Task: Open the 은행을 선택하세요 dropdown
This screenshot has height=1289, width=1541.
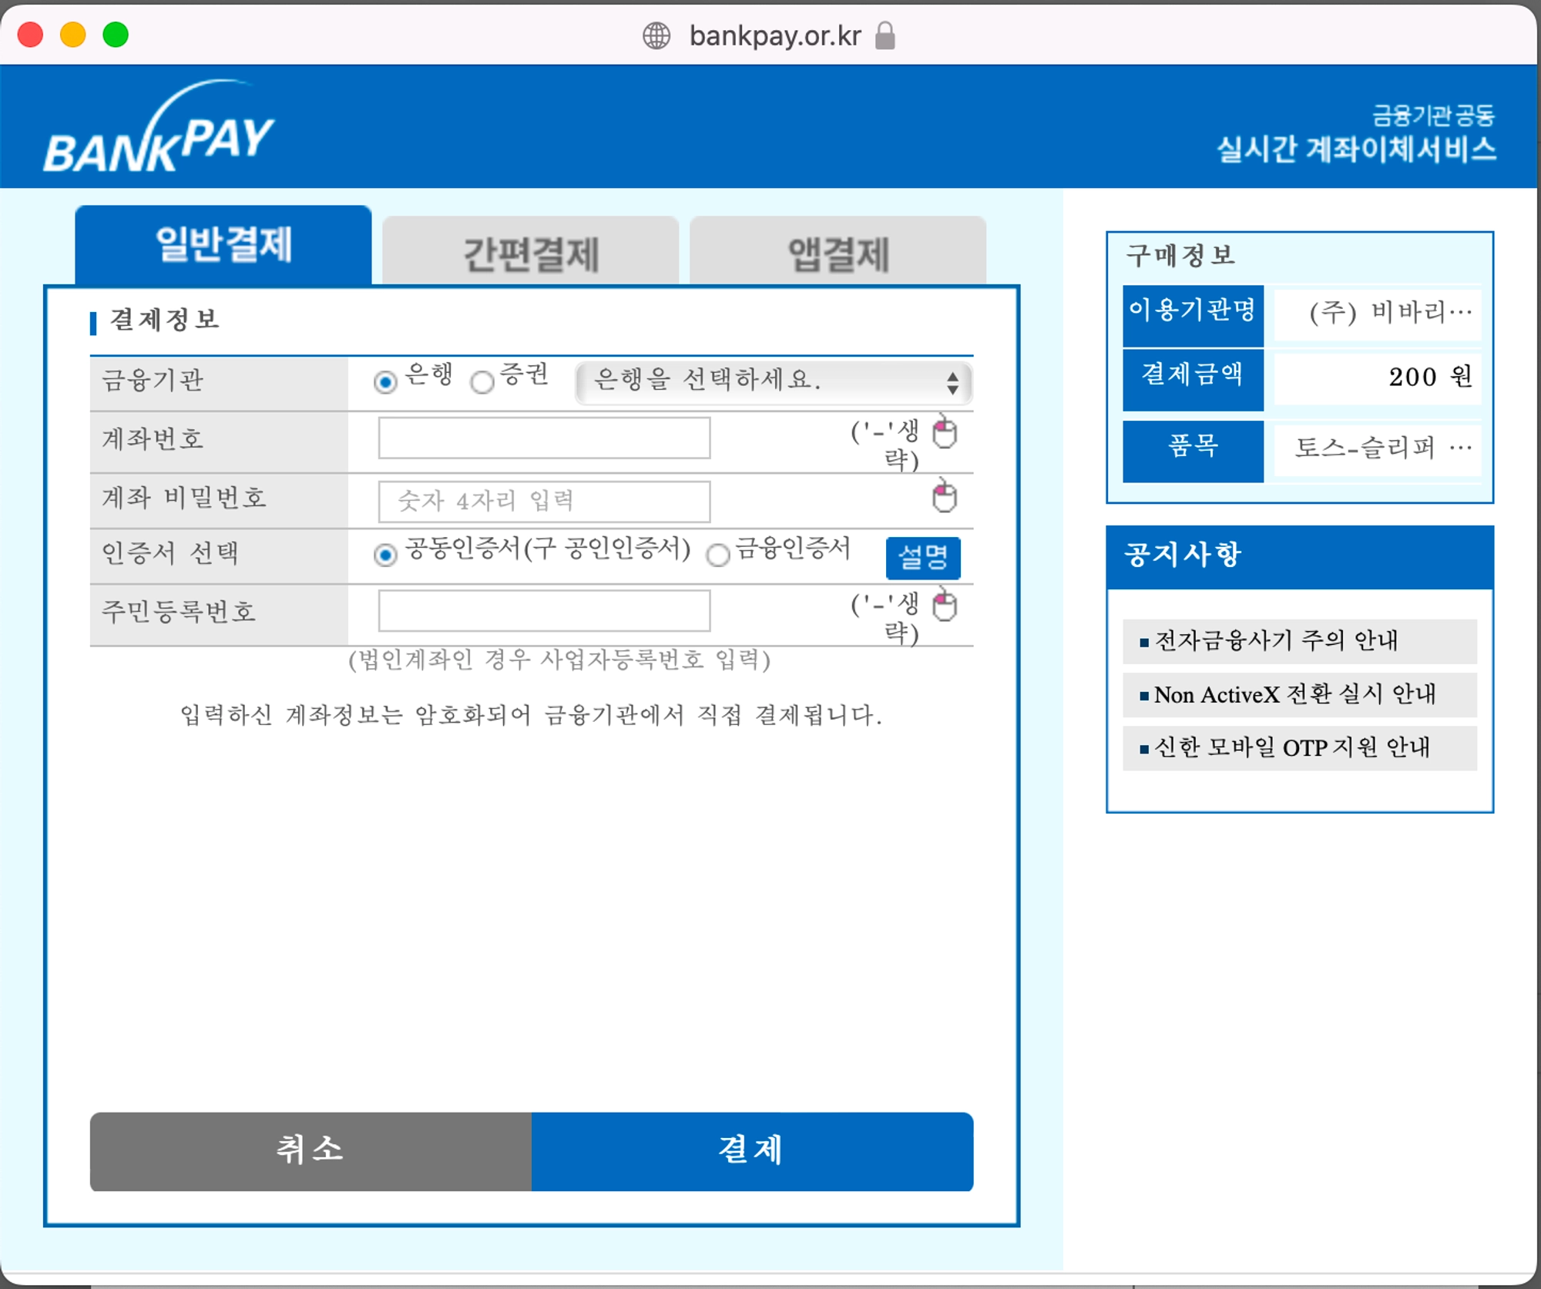Action: coord(774,381)
